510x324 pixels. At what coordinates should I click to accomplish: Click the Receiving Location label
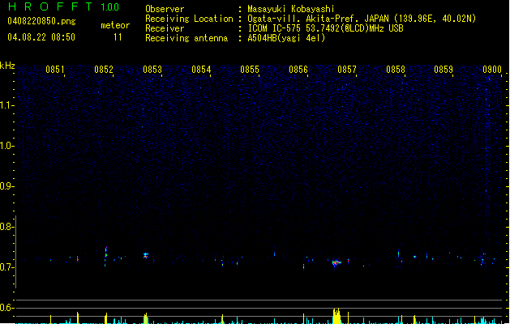coord(189,19)
